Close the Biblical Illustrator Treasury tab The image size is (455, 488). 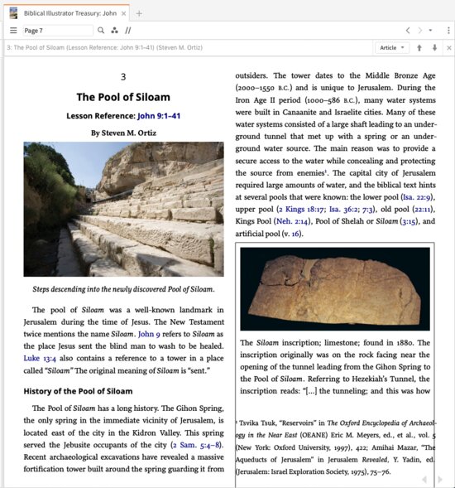click(123, 13)
